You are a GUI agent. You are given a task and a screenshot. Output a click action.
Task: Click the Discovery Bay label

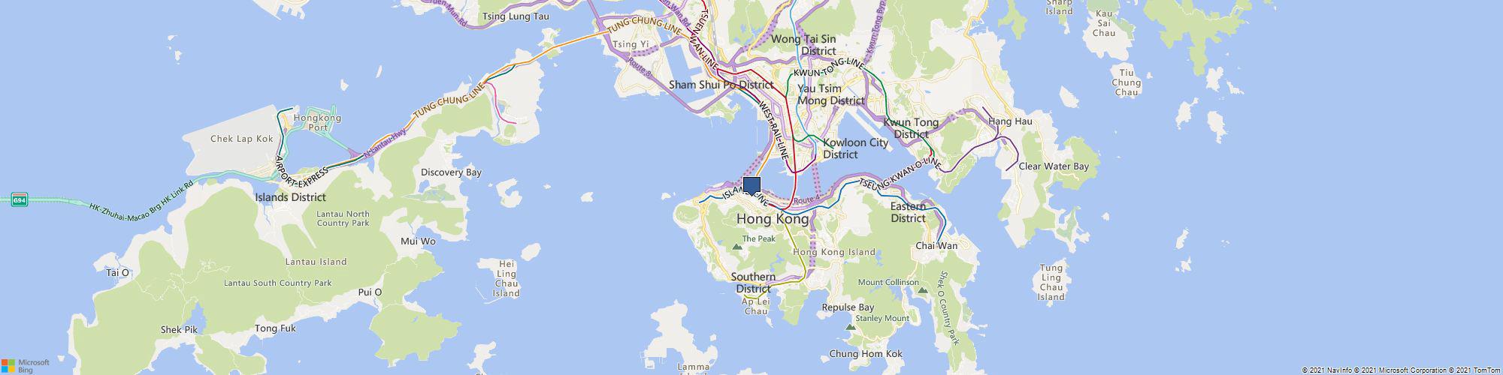[x=451, y=172]
